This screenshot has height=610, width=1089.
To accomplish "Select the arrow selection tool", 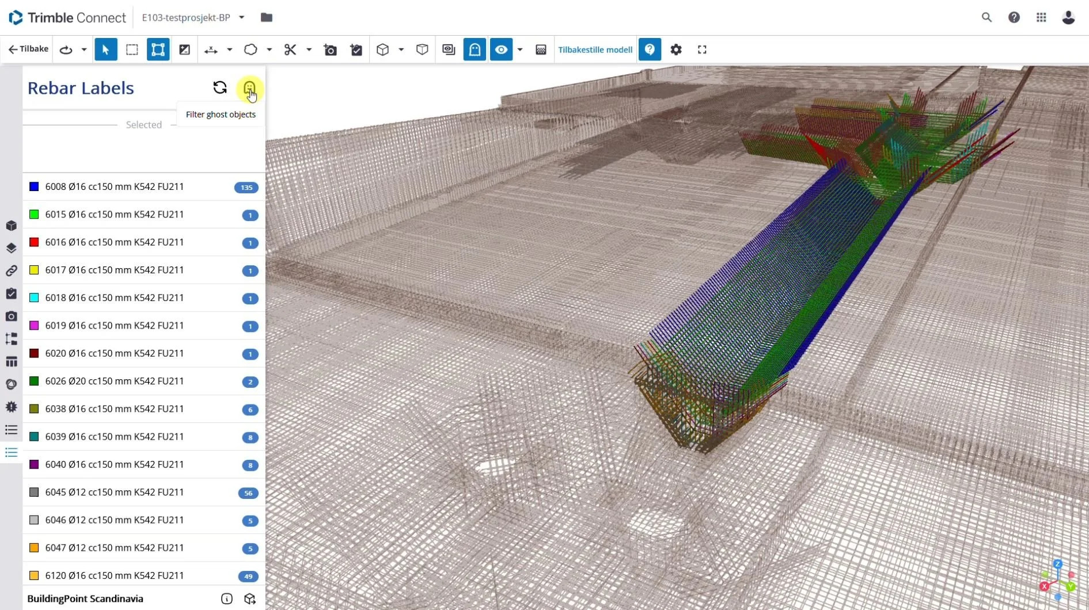I will [105, 49].
